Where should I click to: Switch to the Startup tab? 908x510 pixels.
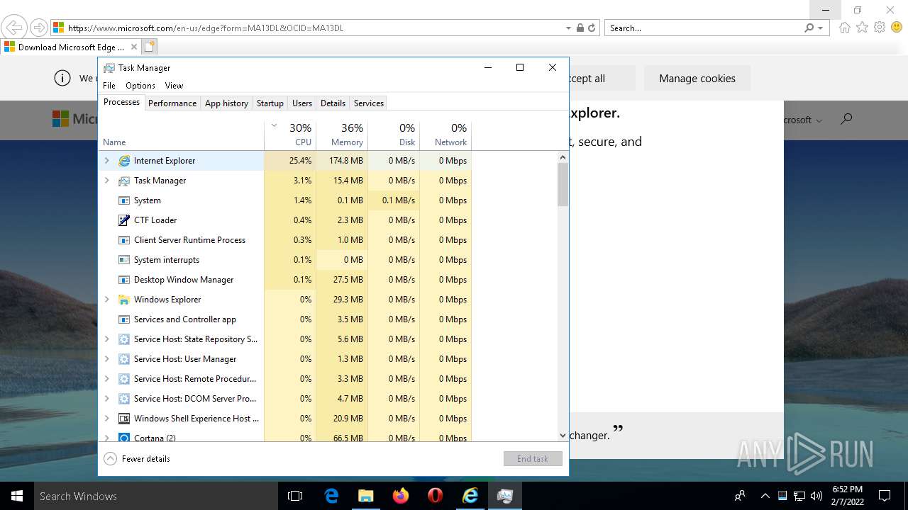coord(270,103)
